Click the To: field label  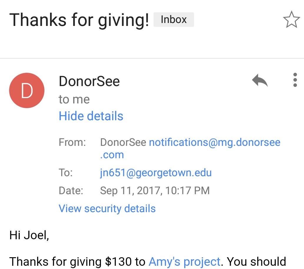pyautogui.click(x=66, y=172)
